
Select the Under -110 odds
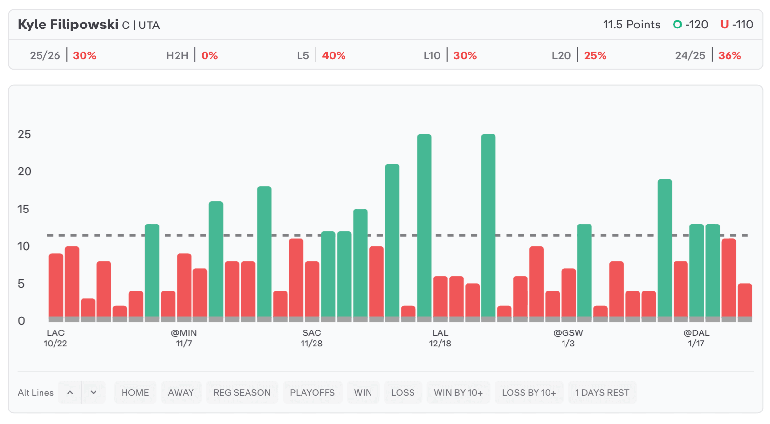737,25
